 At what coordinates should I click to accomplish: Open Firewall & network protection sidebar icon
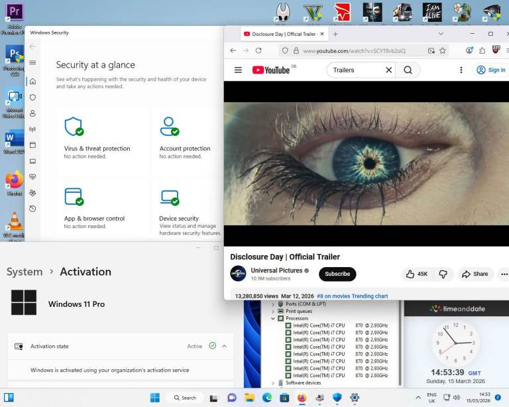[x=32, y=129]
